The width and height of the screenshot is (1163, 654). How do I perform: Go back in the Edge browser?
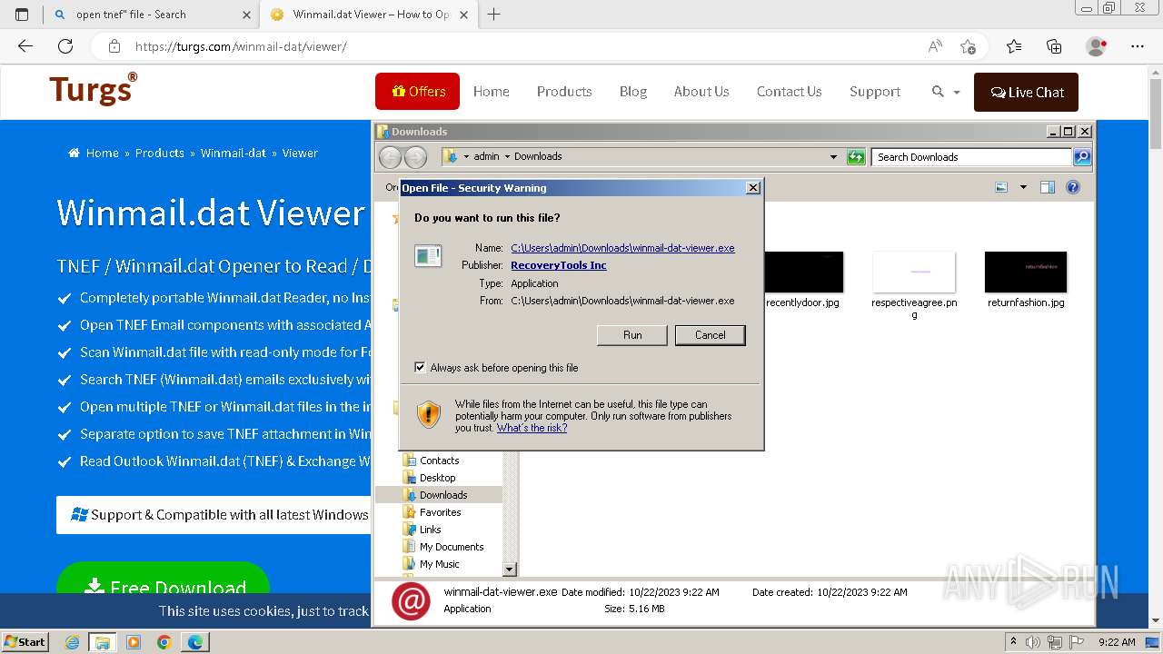pyautogui.click(x=25, y=46)
